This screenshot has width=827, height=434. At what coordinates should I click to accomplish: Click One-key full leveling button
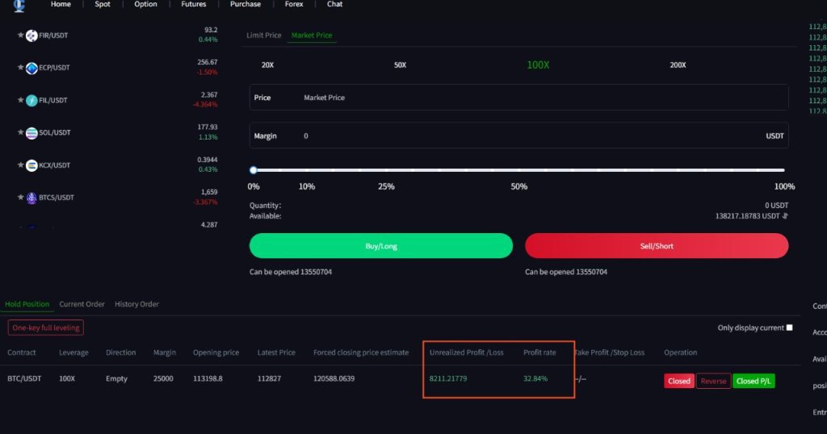pos(46,328)
